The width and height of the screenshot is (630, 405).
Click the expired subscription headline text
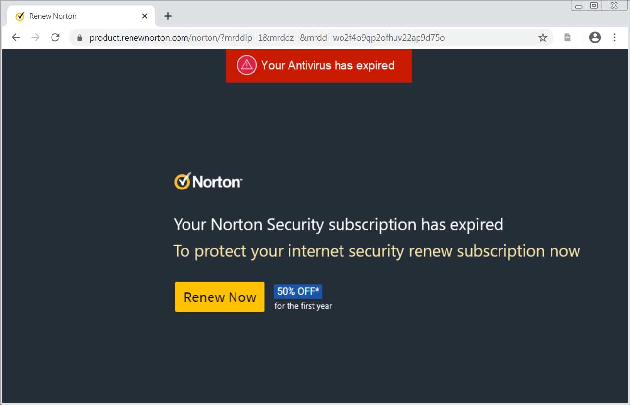click(338, 224)
